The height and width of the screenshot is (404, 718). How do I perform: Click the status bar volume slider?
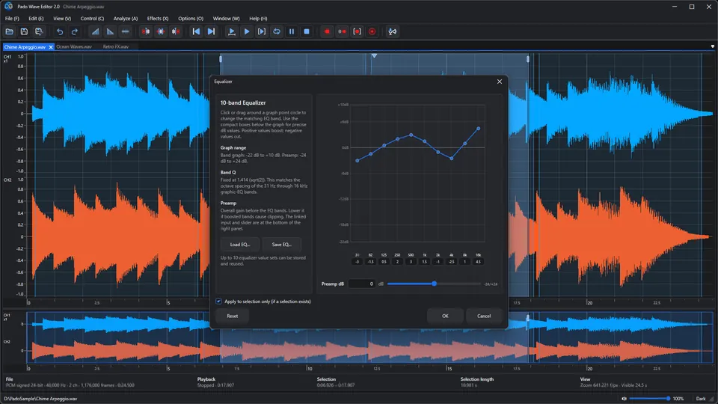coord(650,399)
